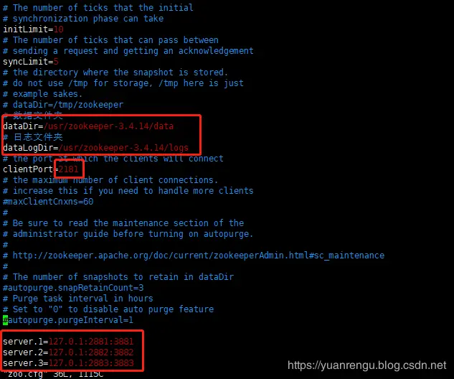Image resolution: width=454 pixels, height=379 pixels.
Task: Click the "zoo.cfg" status line at bottom
Action: coord(53,375)
